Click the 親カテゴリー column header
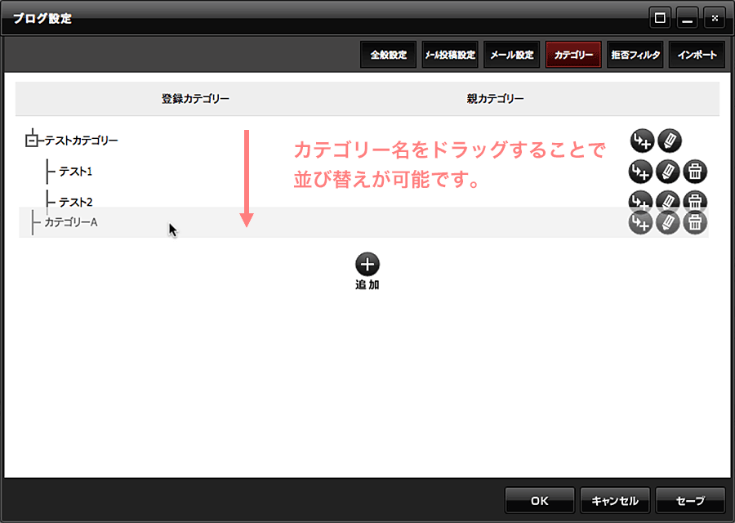The image size is (735, 523). 495,99
